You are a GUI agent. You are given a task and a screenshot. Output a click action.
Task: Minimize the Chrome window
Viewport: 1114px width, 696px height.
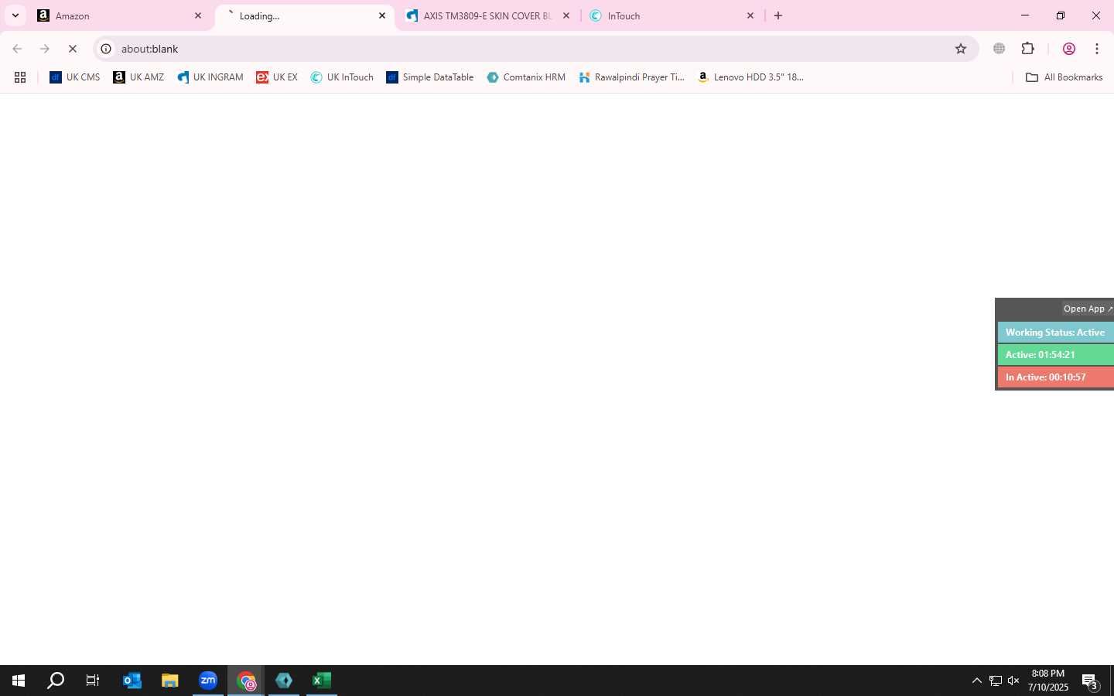[x=1025, y=15]
